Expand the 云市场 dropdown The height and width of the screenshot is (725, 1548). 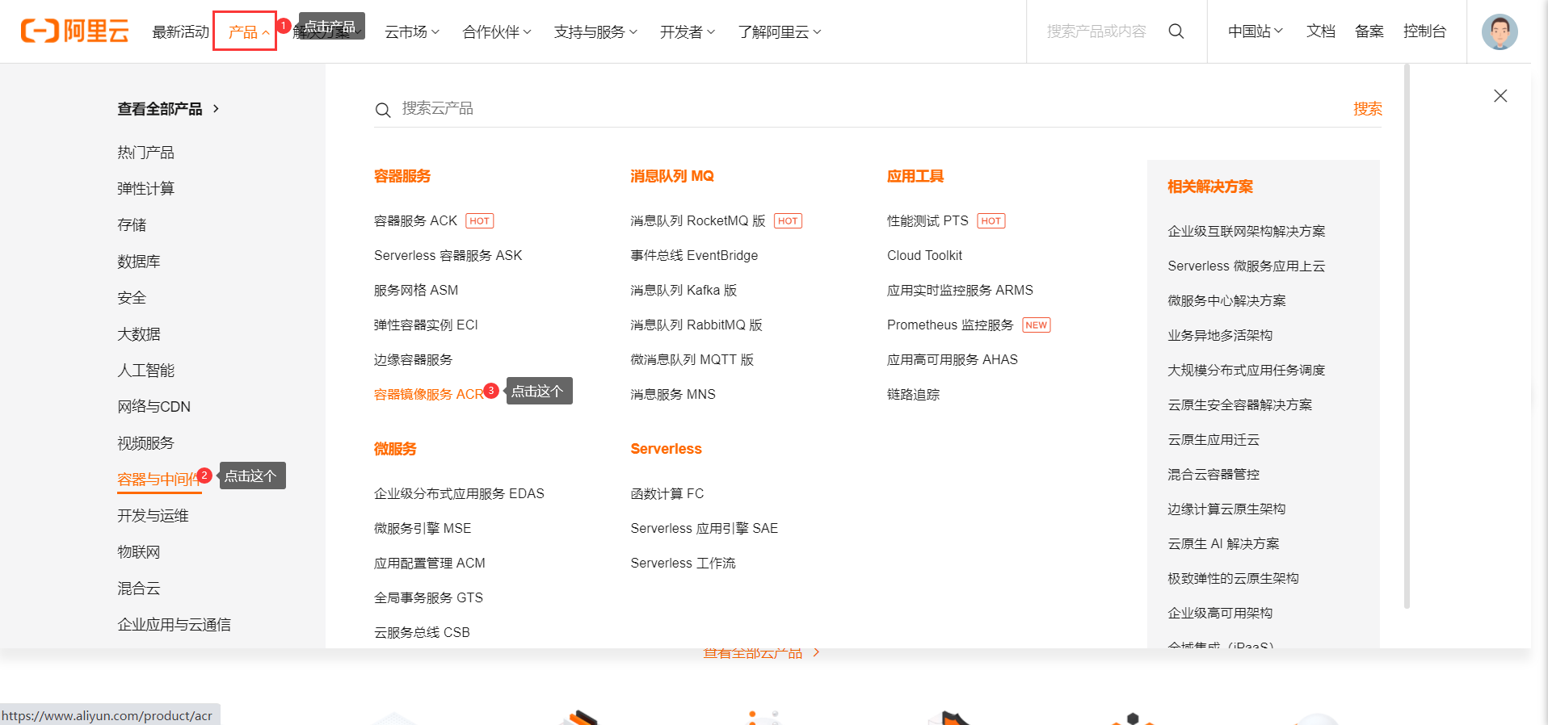coord(412,31)
